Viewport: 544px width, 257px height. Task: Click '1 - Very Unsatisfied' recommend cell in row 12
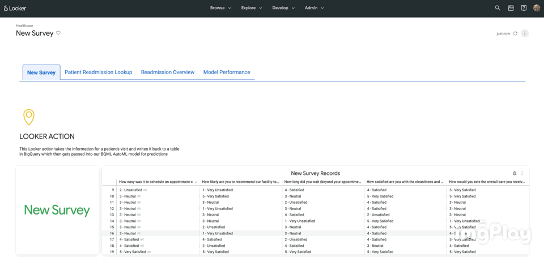(x=218, y=209)
